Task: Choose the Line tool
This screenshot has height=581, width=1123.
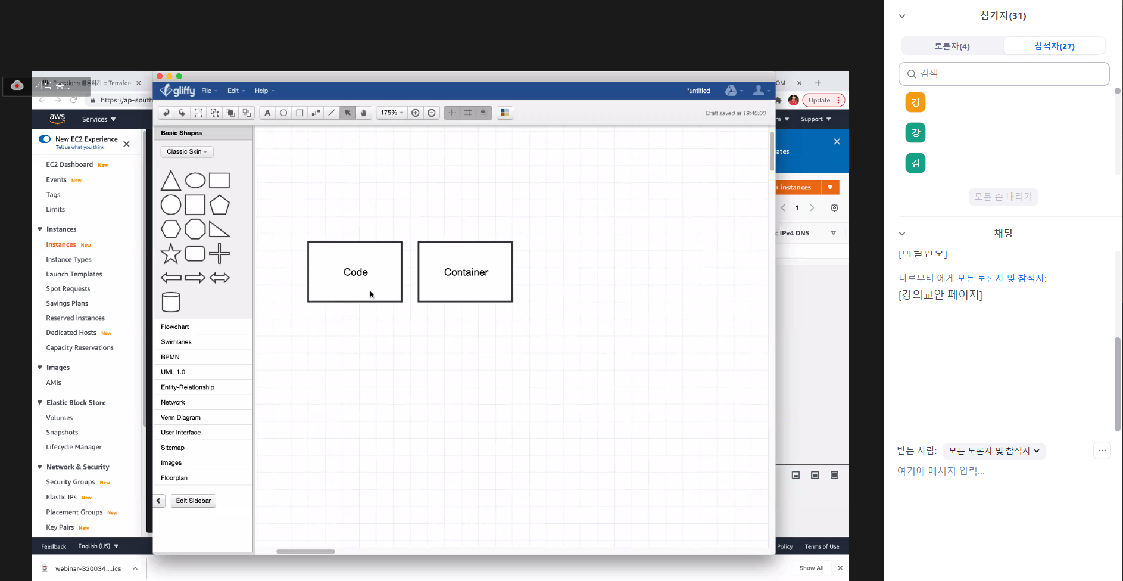Action: [x=332, y=113]
